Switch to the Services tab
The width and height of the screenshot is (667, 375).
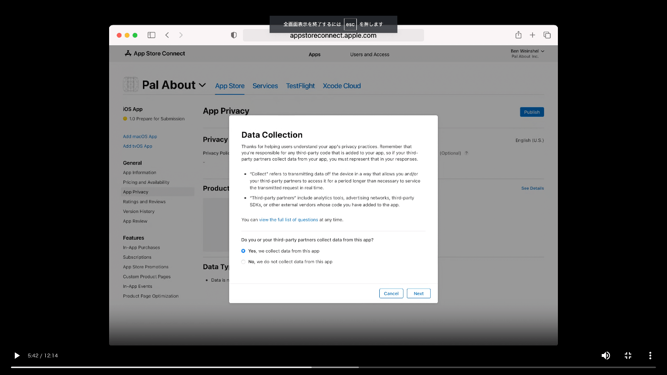(x=265, y=86)
